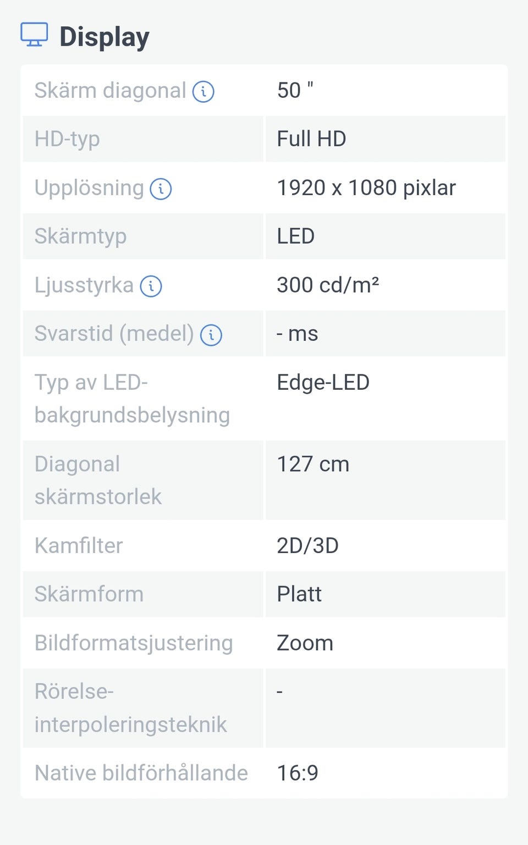
Task: Click the info icon beside Skärm diagonal
Action: coord(203,91)
